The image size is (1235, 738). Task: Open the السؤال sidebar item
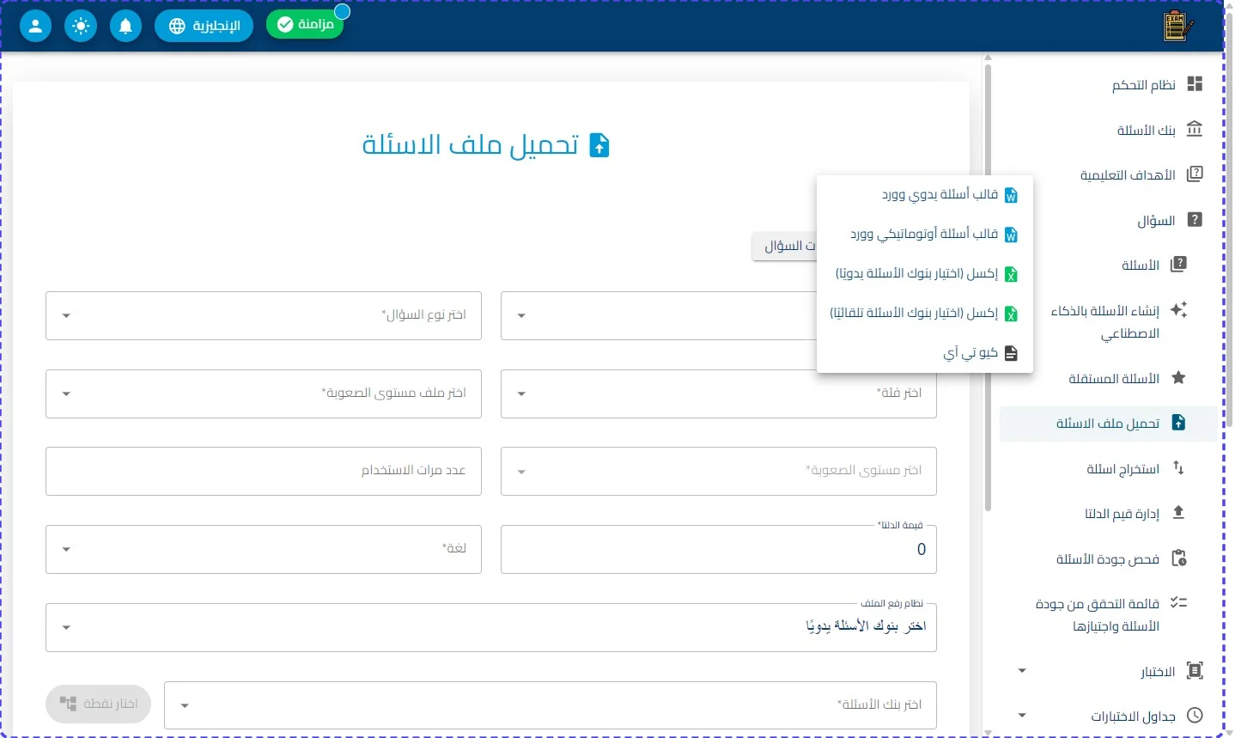tap(1108, 220)
